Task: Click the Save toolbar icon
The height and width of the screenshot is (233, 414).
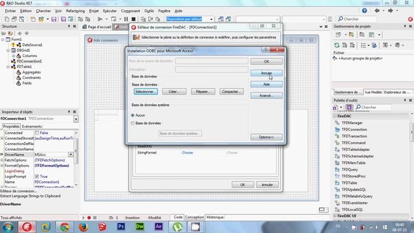Action: click(x=54, y=19)
